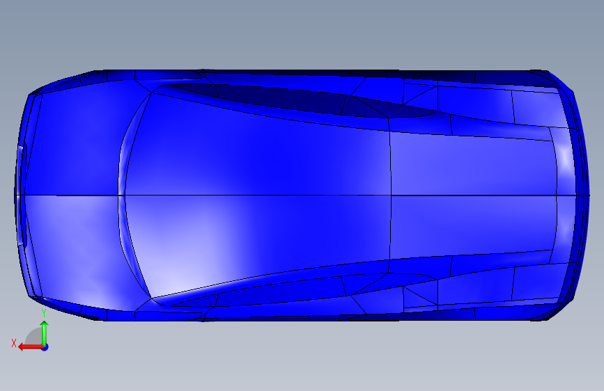Click the green Y axis arrow
Viewport: 604px width, 391px height.
pos(45,333)
